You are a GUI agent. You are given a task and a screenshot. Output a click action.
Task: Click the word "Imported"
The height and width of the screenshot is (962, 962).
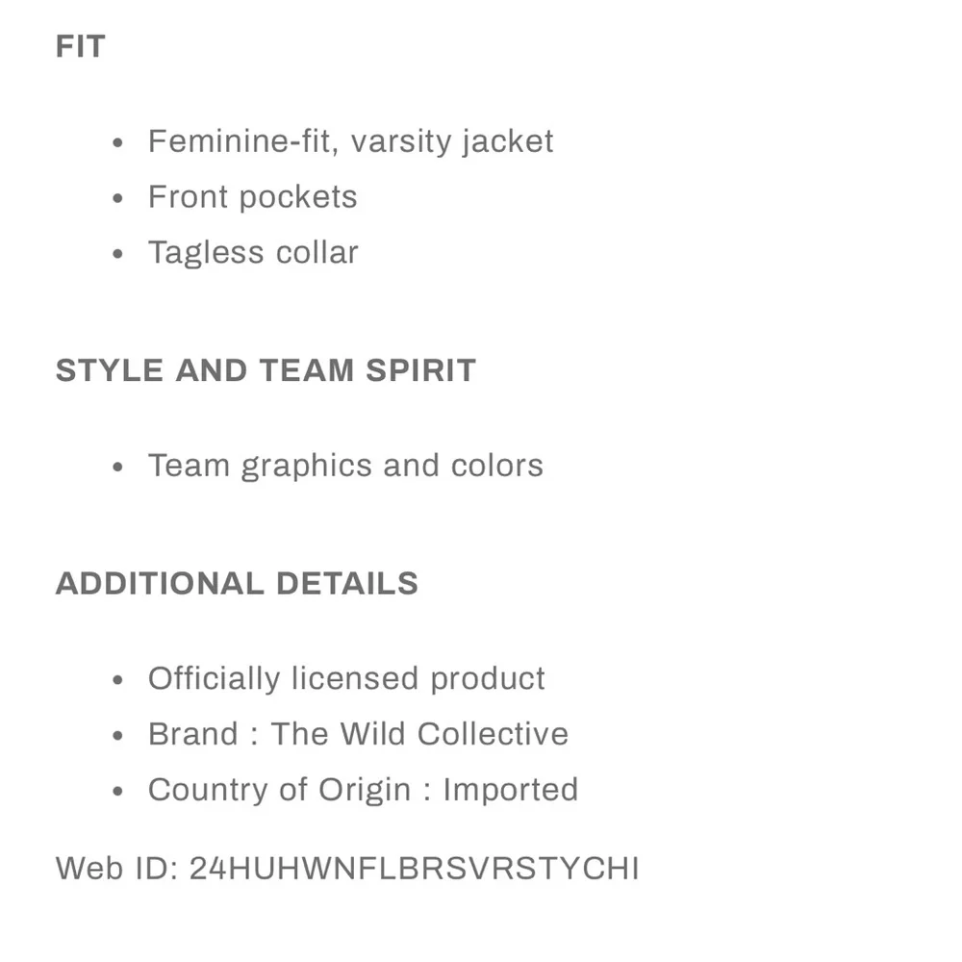tap(511, 790)
